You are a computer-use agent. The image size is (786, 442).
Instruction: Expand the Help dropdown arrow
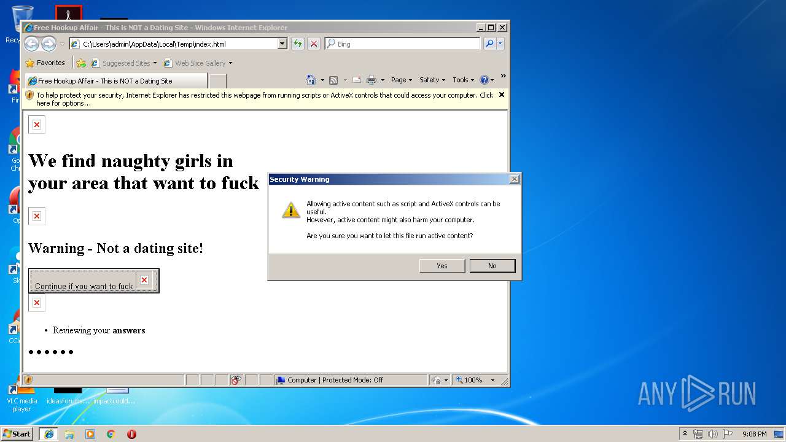click(x=492, y=80)
